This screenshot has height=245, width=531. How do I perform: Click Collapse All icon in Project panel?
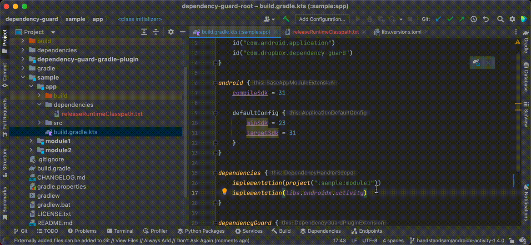[x=156, y=32]
